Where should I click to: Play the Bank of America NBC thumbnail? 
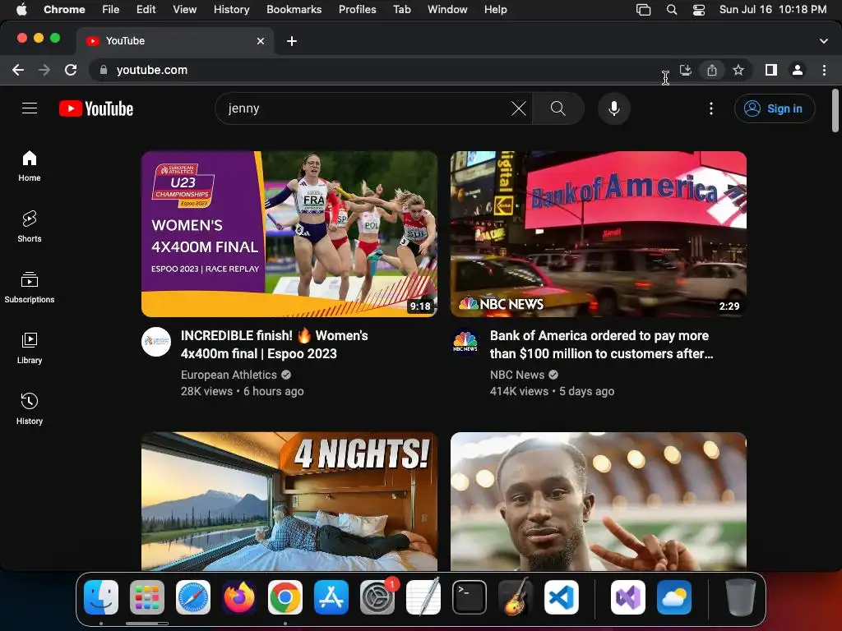coord(599,234)
